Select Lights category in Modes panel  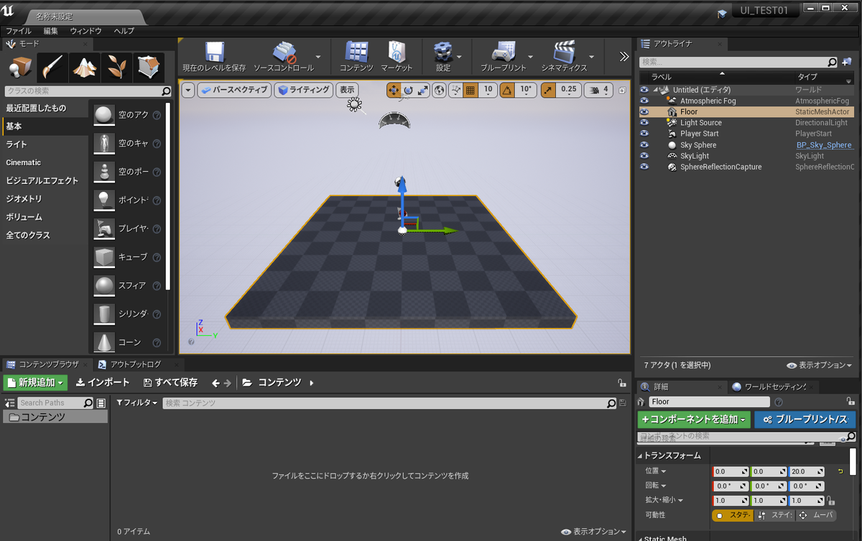45,144
